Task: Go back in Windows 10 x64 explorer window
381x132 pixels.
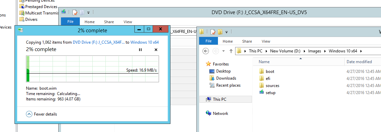Action: [206, 51]
